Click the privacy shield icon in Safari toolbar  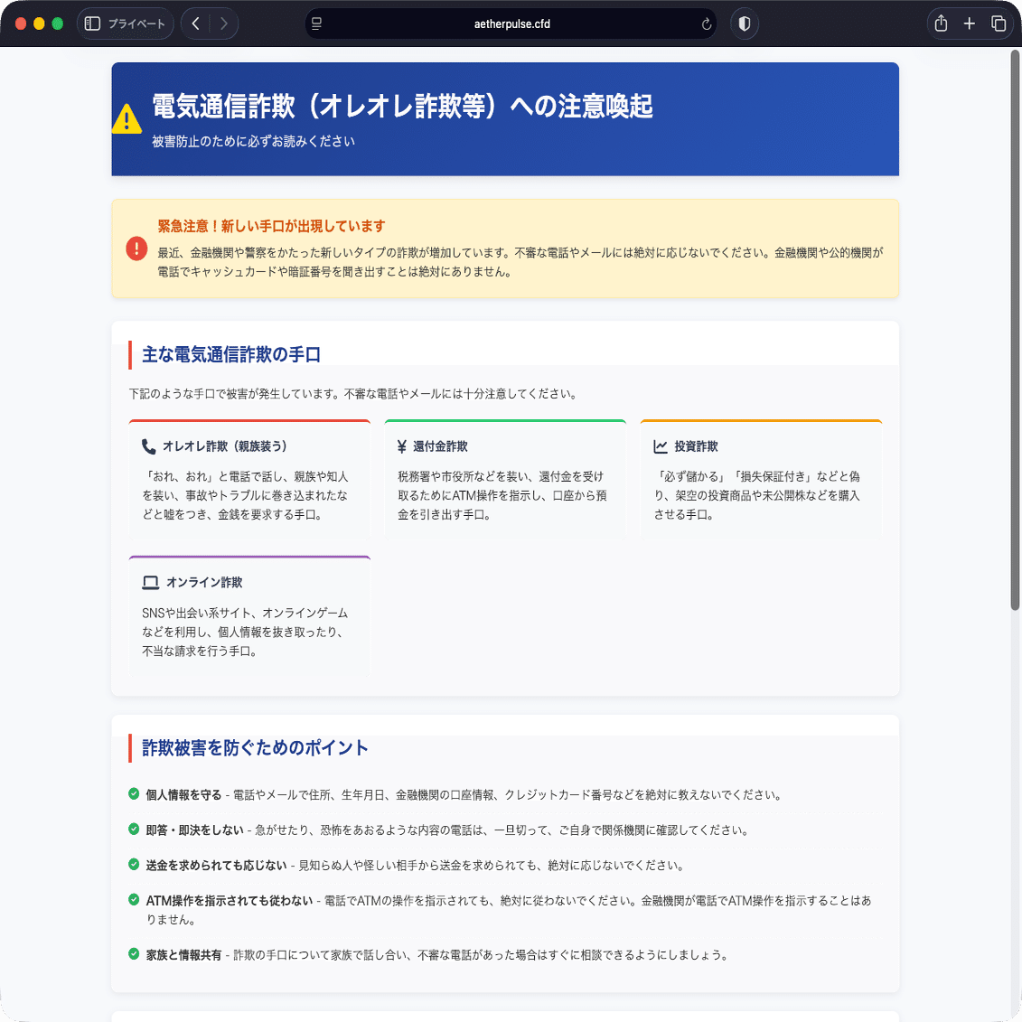744,23
